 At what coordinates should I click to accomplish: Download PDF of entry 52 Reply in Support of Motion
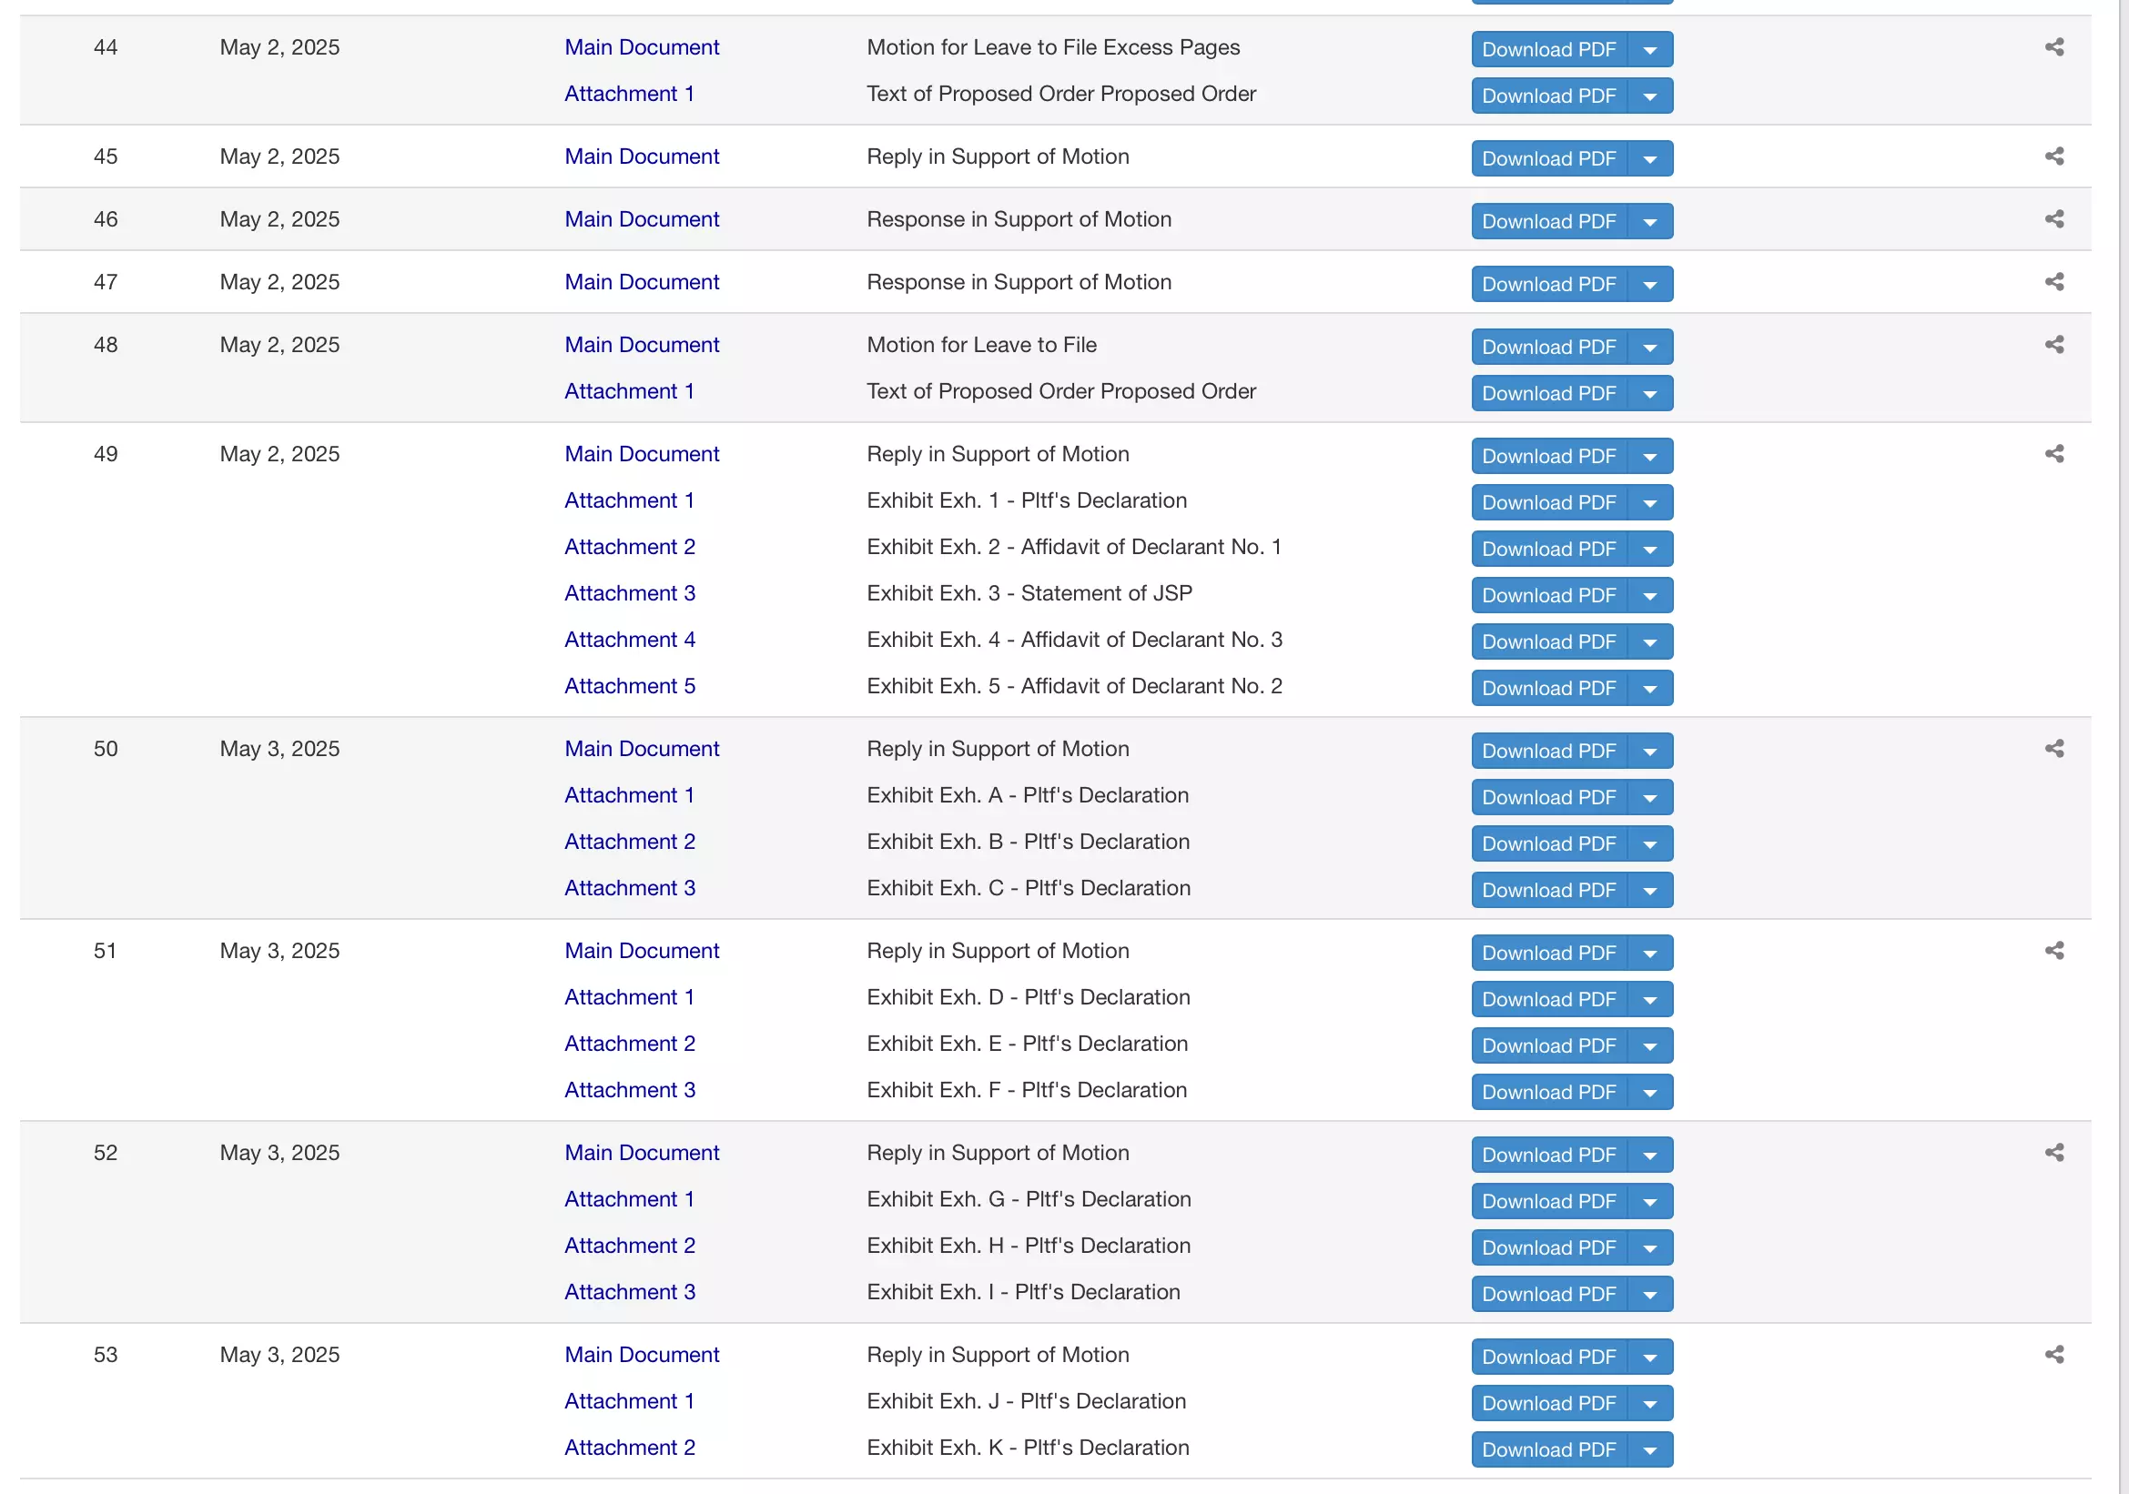coord(1548,1156)
